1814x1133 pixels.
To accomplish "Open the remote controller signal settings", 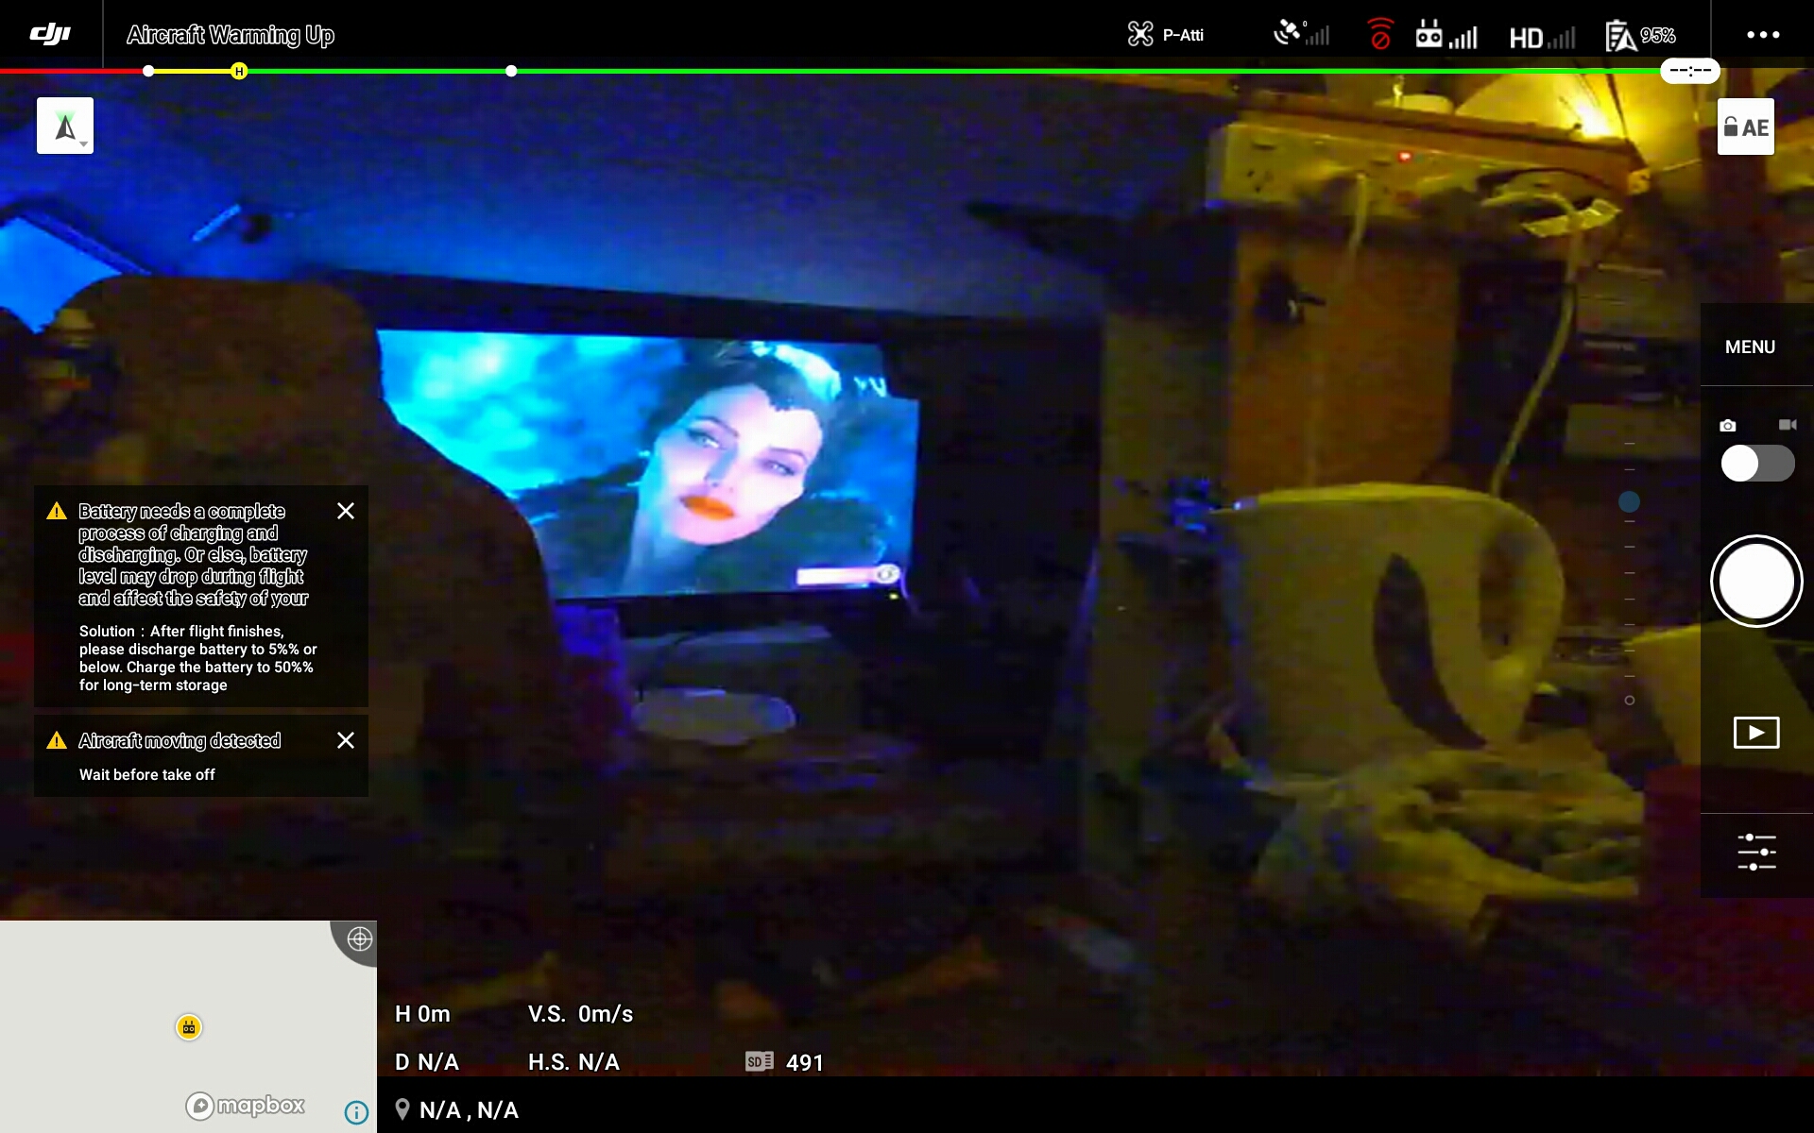I will point(1446,35).
